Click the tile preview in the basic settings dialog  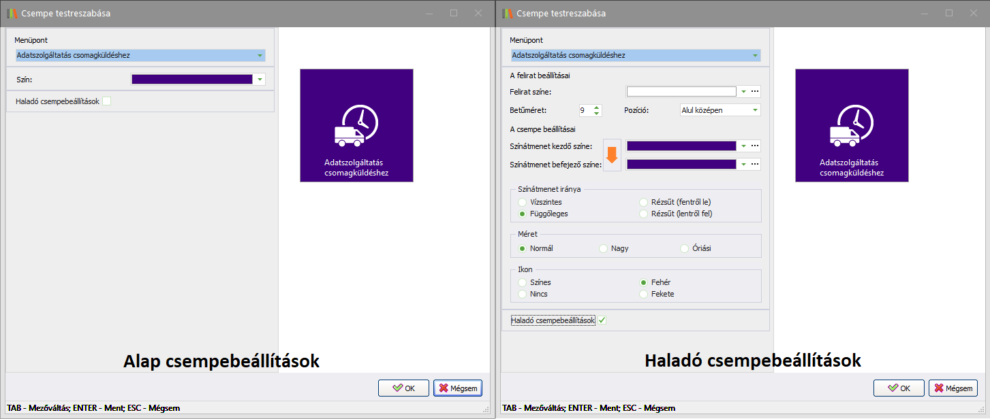[x=356, y=125]
